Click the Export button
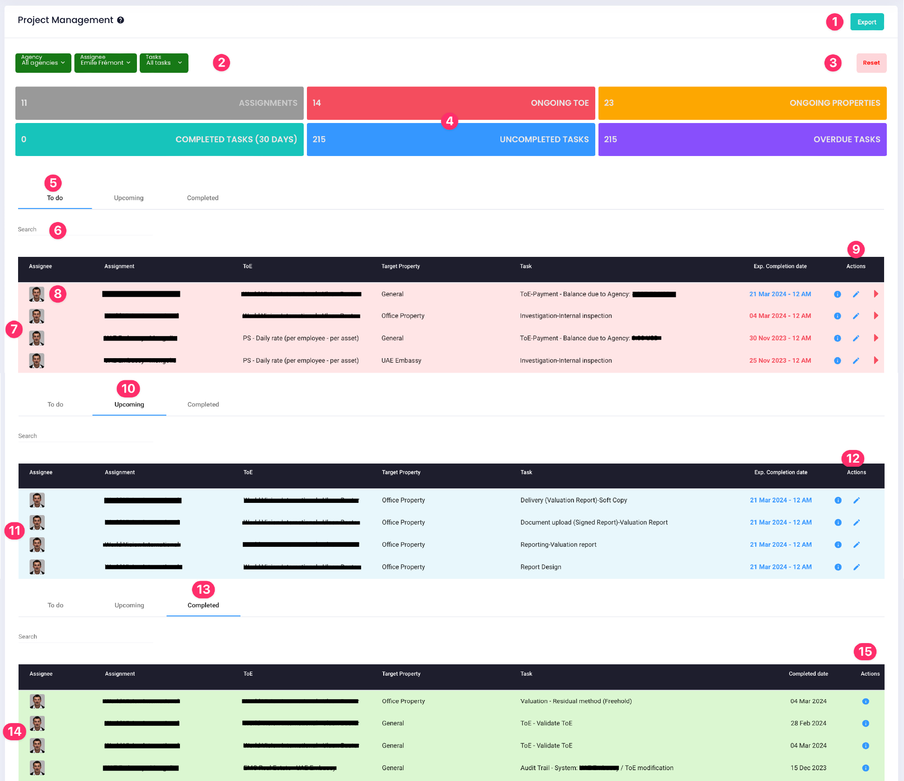This screenshot has width=904, height=781. tap(866, 22)
